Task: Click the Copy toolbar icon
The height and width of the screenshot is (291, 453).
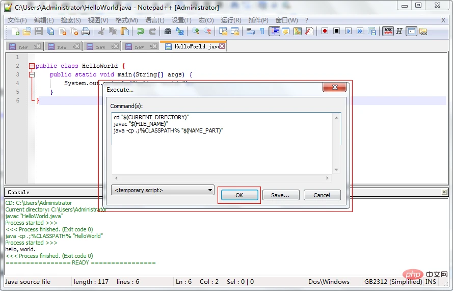Action: point(113,31)
